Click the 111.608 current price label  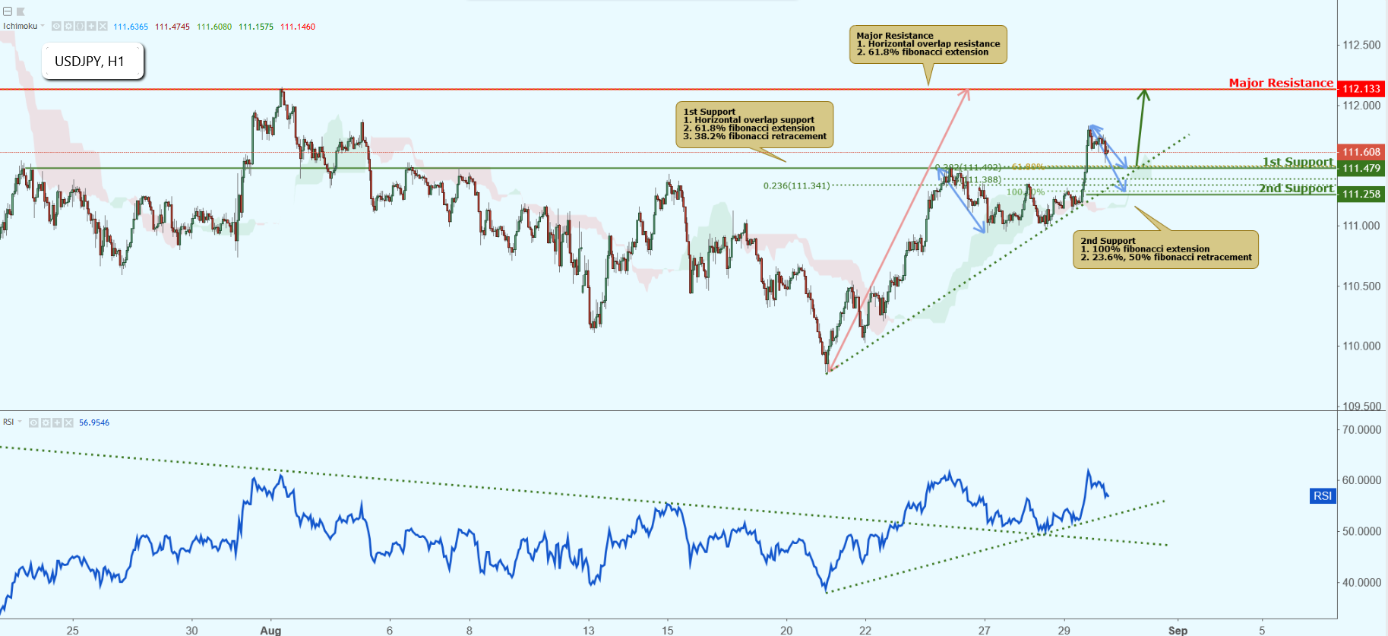point(1361,152)
